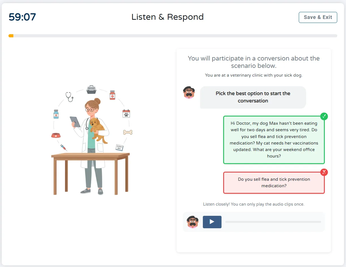346x267 pixels.
Task: Click the 59:07 countdown timer
Action: pos(22,17)
